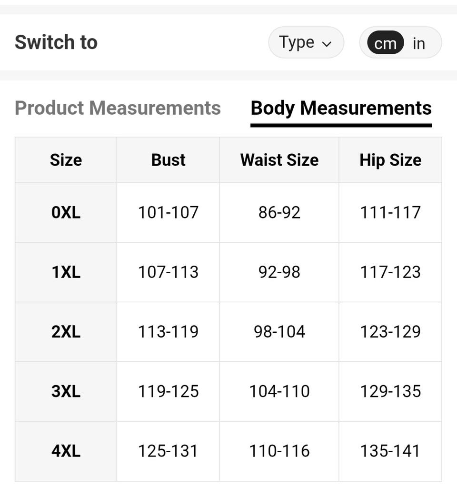Click the 4XL hip value 135-141
The height and width of the screenshot is (497, 457).
pos(390,451)
